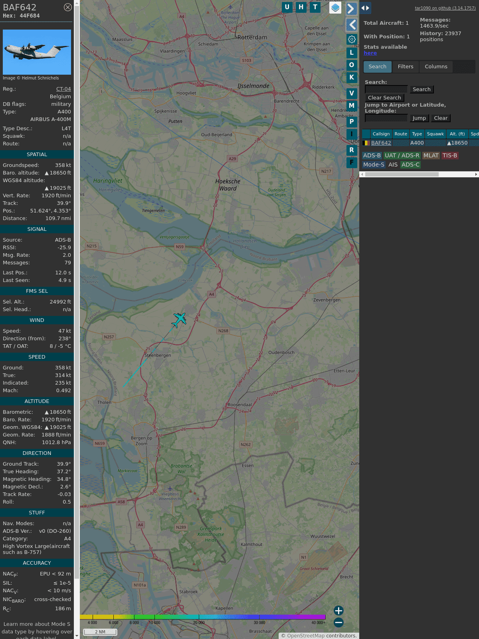Toggle the L labels button
Viewport: 479px width, 639px height.
click(352, 53)
